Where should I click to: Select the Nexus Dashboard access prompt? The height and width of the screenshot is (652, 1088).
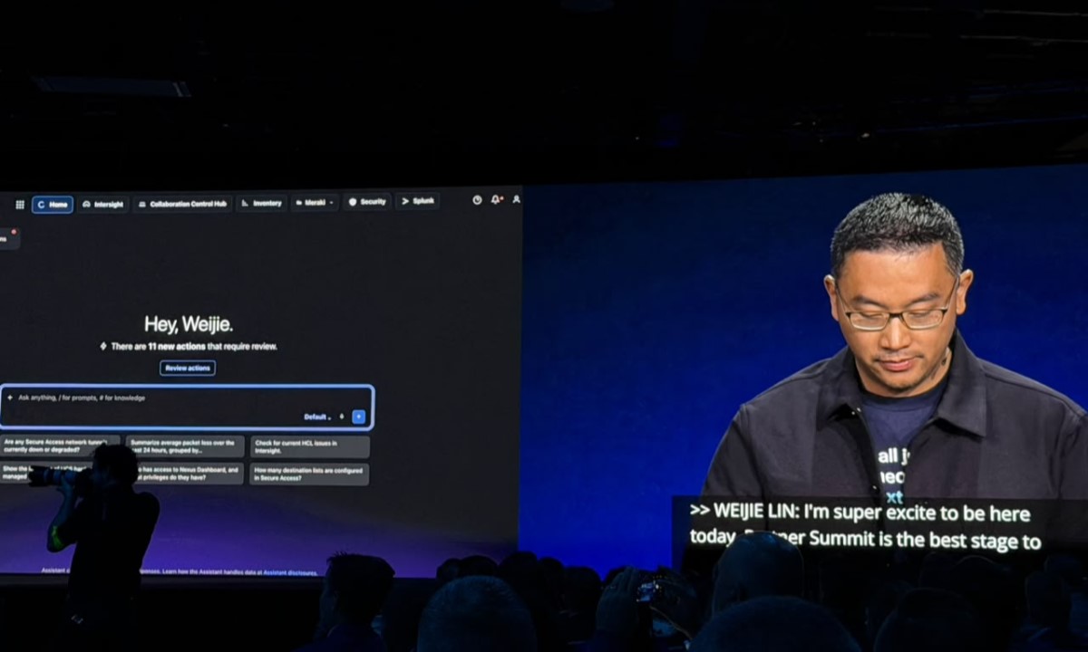click(x=189, y=474)
